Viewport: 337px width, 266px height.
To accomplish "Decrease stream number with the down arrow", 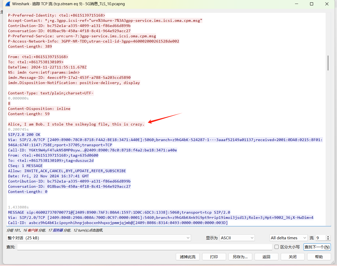I will (328, 239).
